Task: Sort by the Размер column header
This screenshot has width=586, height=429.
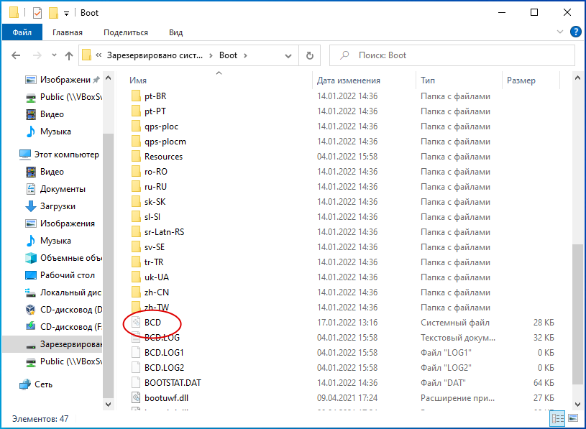Action: (x=521, y=80)
